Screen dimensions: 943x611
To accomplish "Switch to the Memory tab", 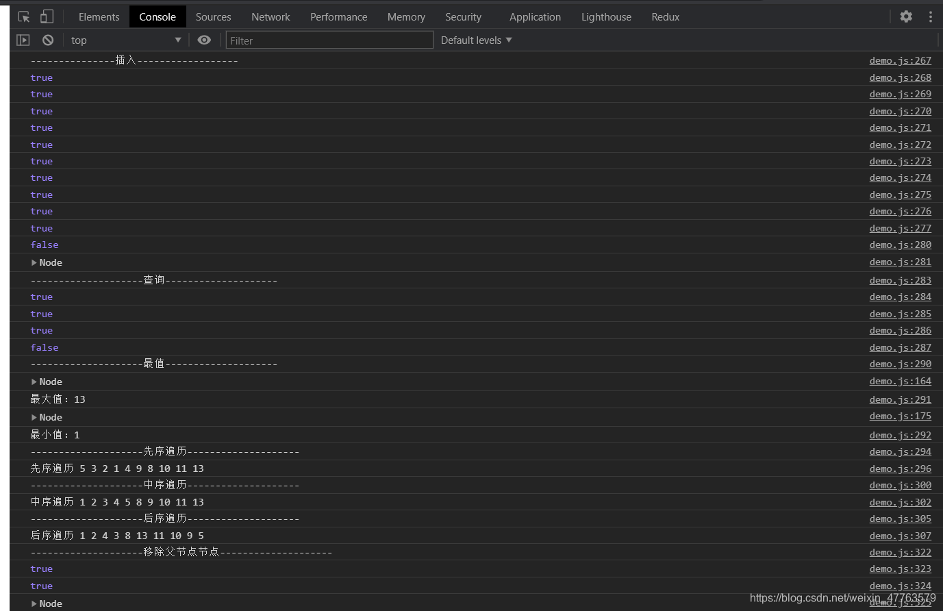I will 406,16.
